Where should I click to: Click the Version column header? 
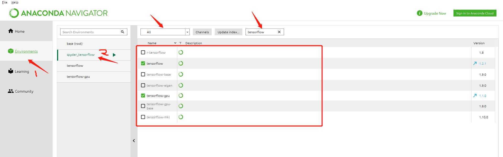pyautogui.click(x=479, y=43)
